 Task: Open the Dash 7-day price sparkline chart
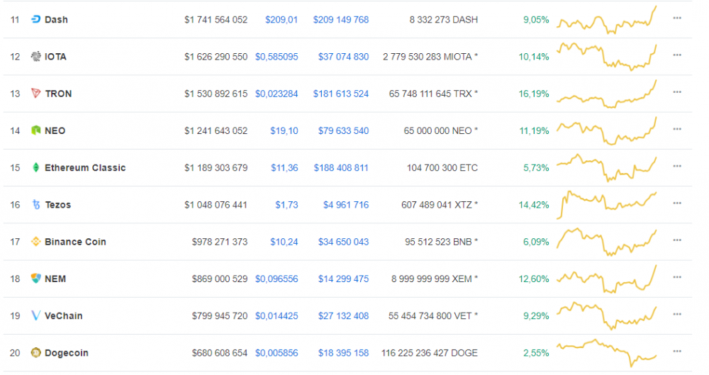tap(606, 20)
